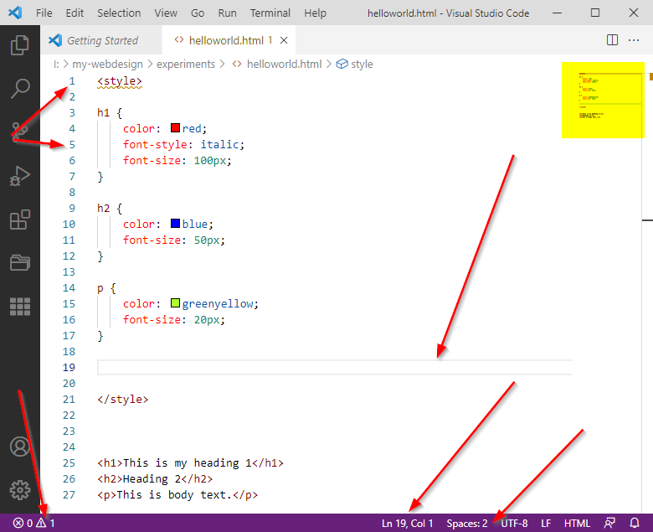Image resolution: width=653 pixels, height=532 pixels.
Task: Change encoding via UTF-8 status item
Action: click(x=514, y=523)
